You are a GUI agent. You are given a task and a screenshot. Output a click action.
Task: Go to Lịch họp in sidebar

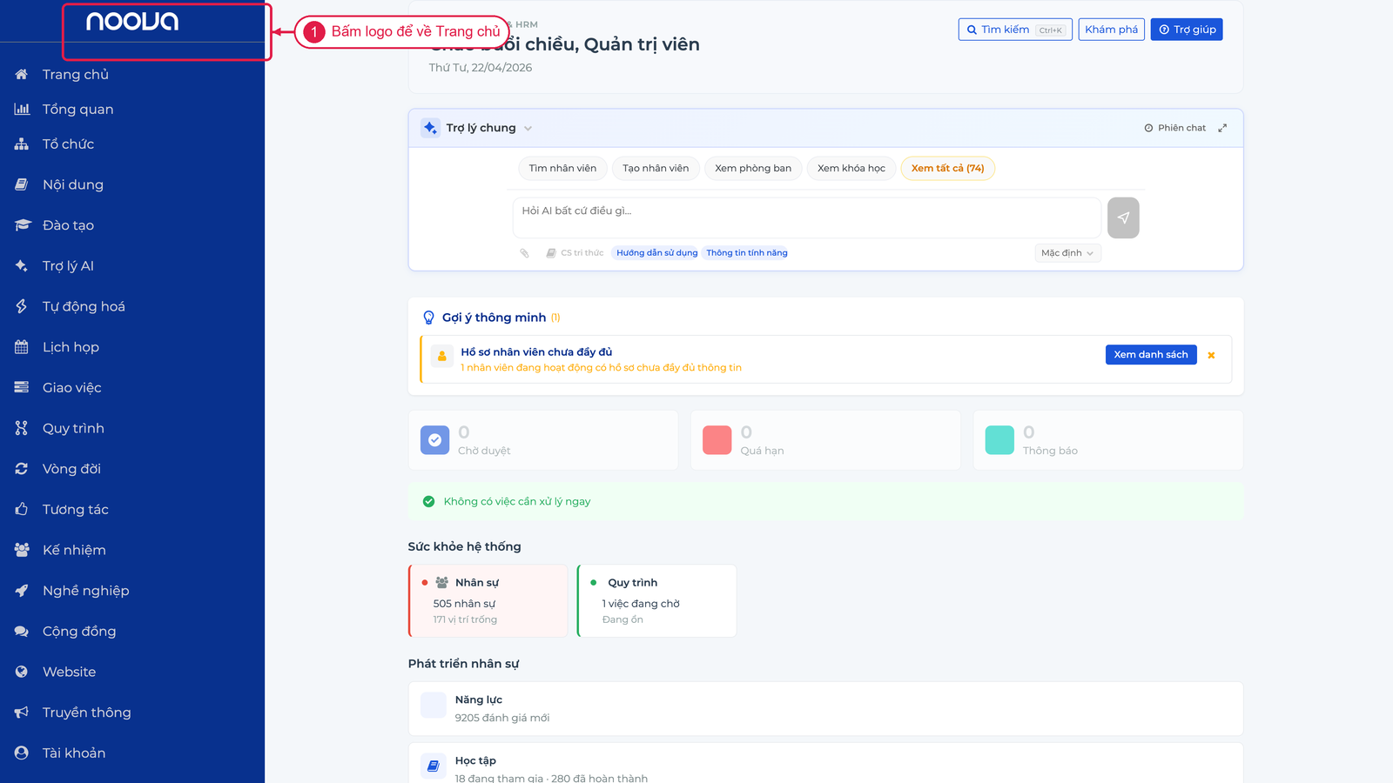click(70, 347)
